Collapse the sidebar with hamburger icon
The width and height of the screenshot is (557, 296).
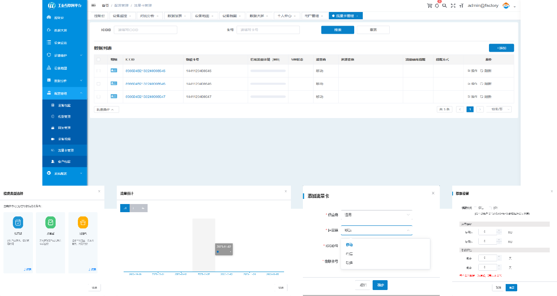click(94, 6)
